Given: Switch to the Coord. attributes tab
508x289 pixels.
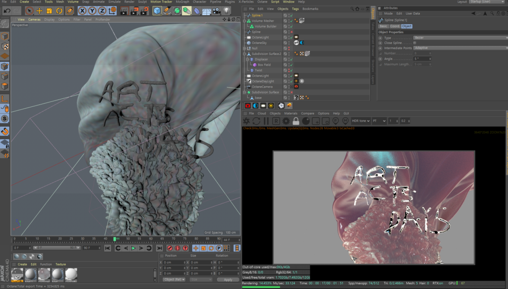Looking at the screenshot, I should 395,26.
